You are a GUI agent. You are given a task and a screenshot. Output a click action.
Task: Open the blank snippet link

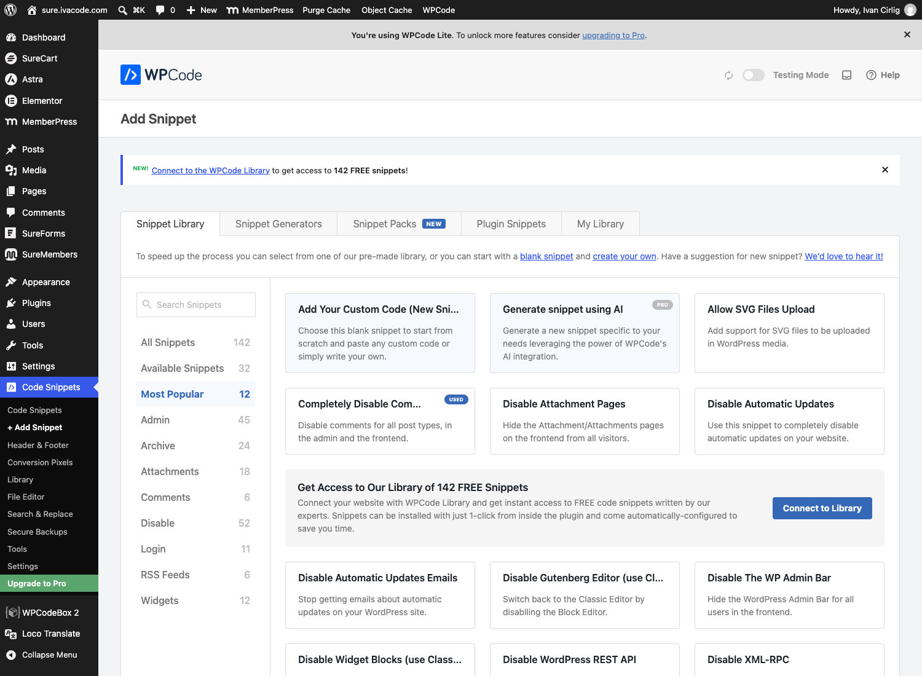point(546,256)
